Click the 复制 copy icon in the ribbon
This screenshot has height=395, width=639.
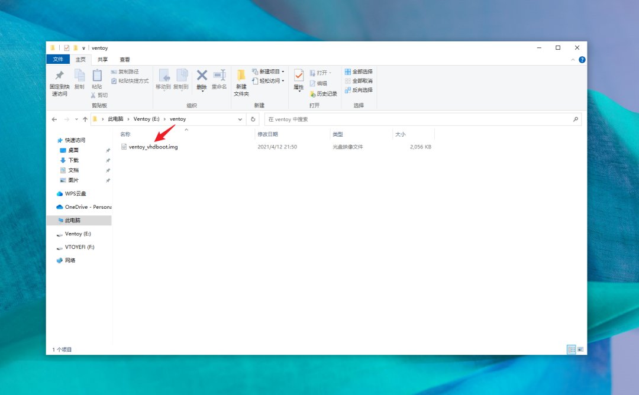tap(79, 75)
